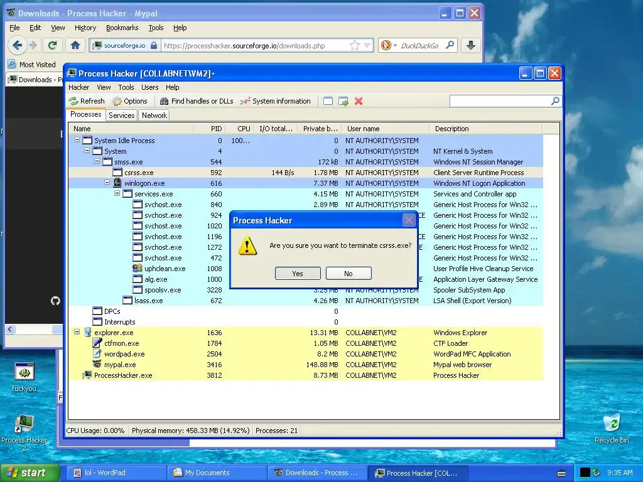The image size is (643, 482).
Task: Open System information
Action: pyautogui.click(x=276, y=101)
